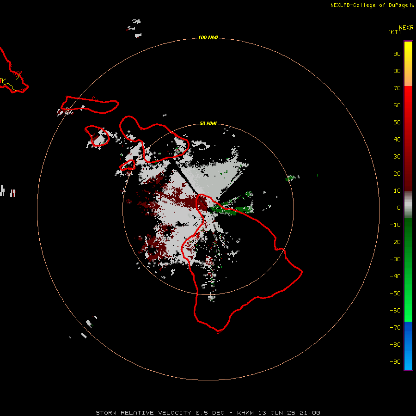This screenshot has width=416, height=416.
Task: Click the 90 value on velocity scale
Action: click(397, 54)
